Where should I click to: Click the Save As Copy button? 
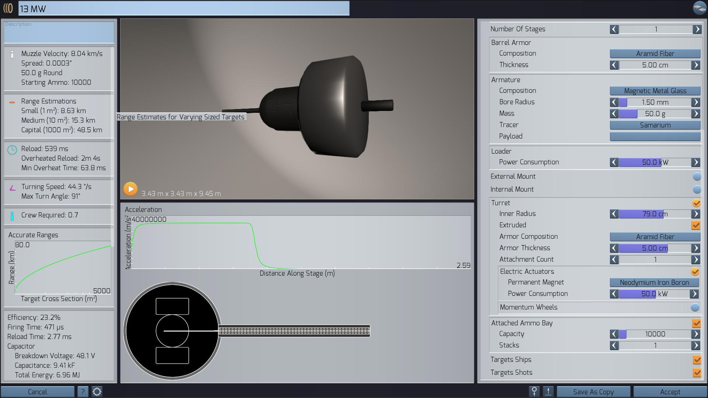tap(593, 392)
